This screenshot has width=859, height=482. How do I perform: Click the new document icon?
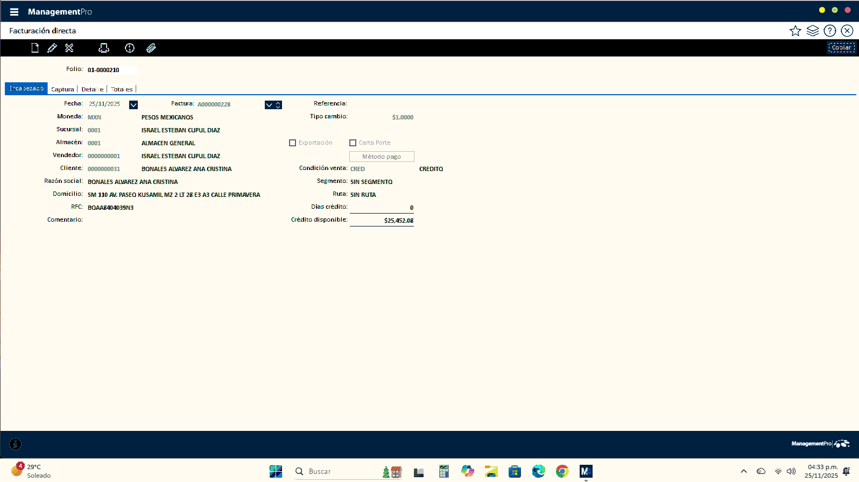(35, 48)
